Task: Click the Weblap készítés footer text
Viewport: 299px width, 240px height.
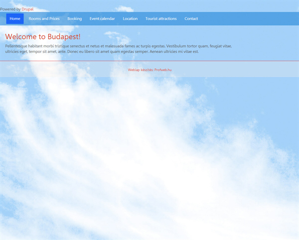Action: (141, 70)
